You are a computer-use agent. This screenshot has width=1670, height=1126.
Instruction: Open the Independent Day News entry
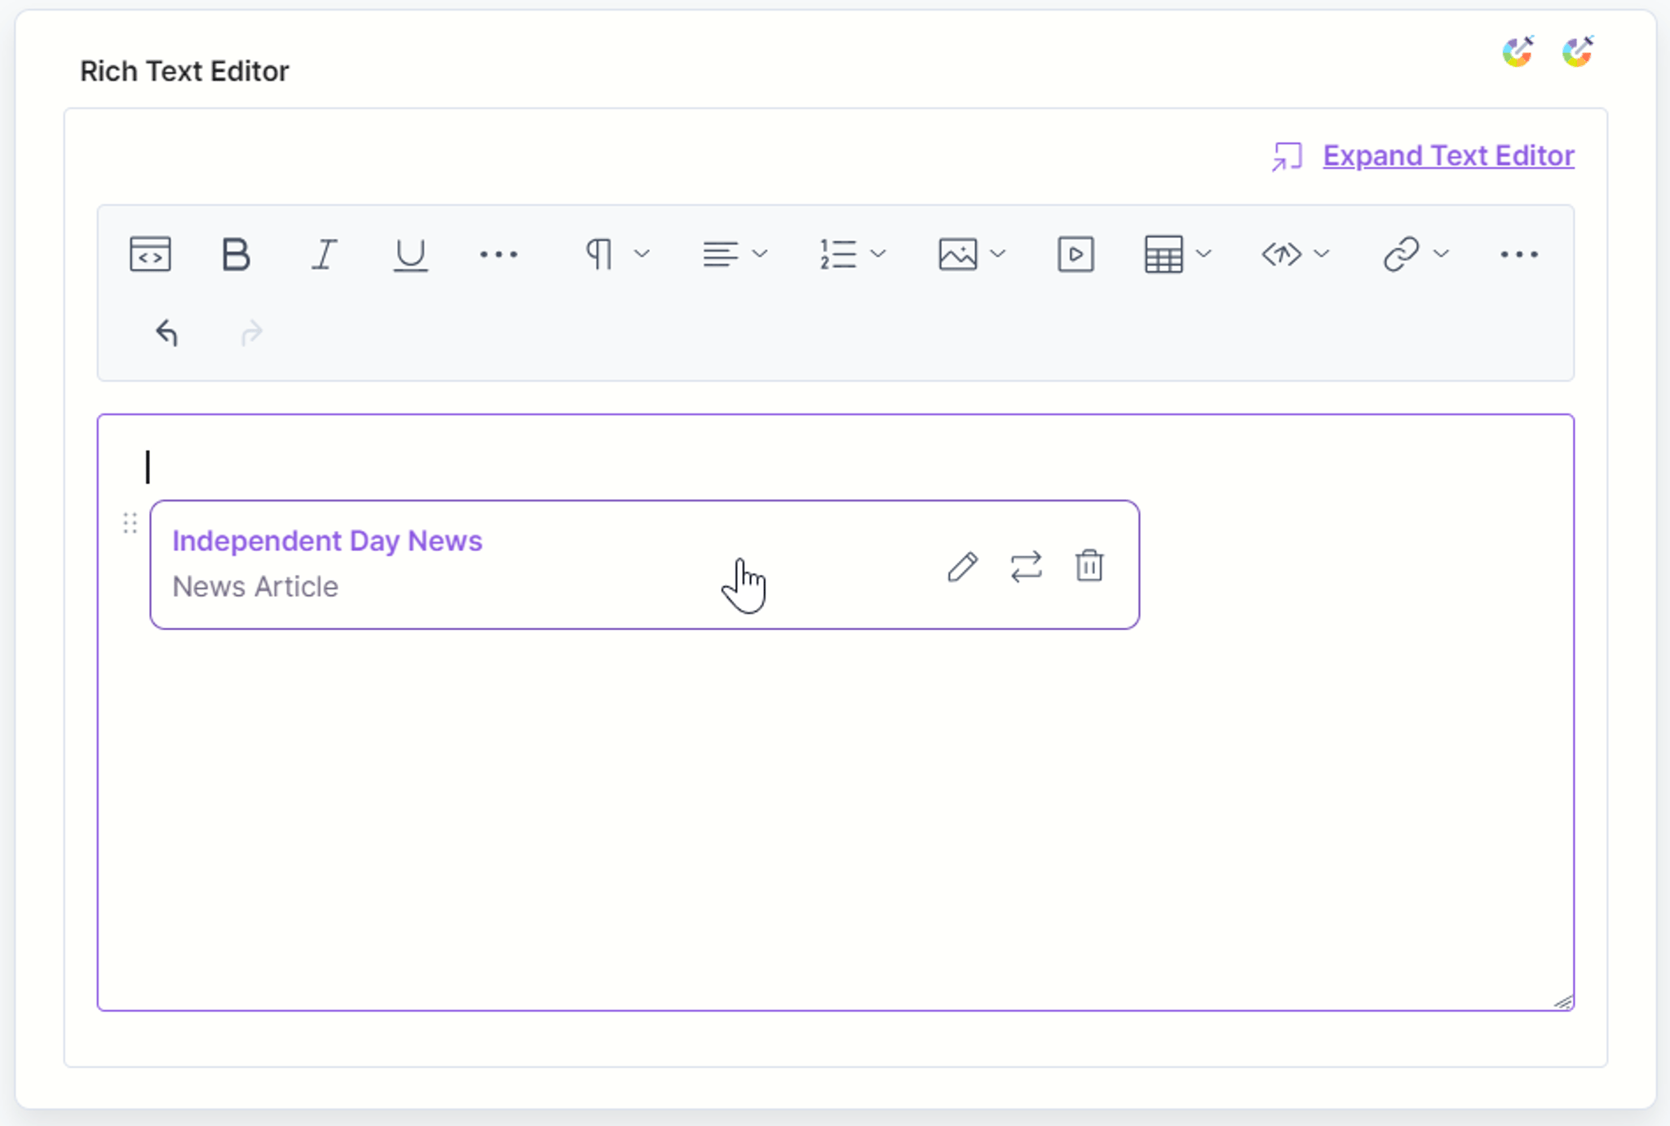pyautogui.click(x=327, y=541)
